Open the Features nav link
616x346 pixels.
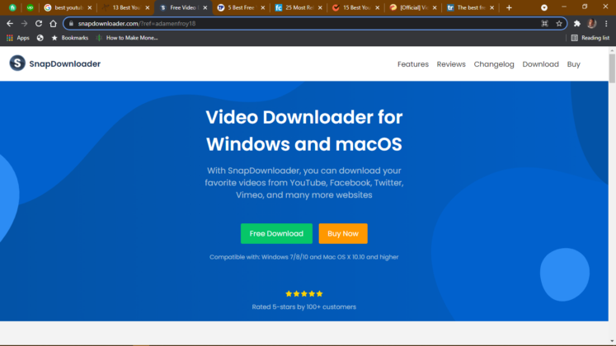[413, 64]
